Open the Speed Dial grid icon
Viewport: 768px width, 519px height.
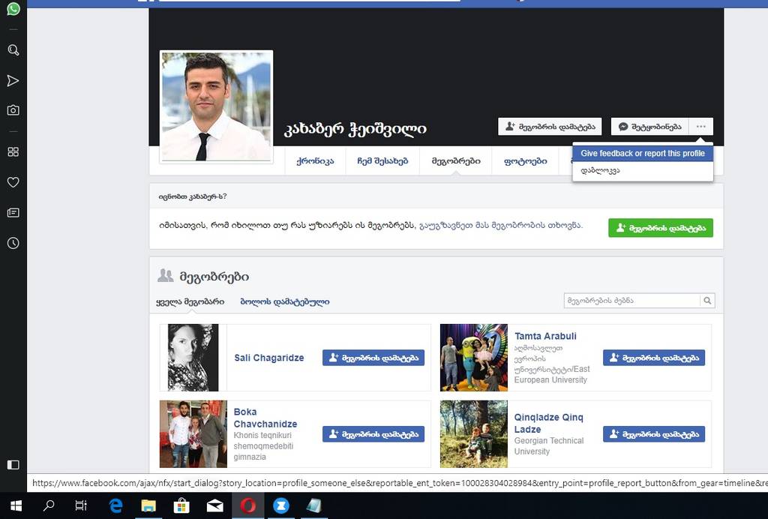click(x=13, y=151)
